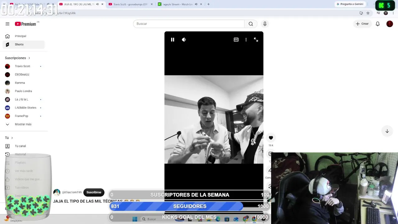The width and height of the screenshot is (398, 224).
Task: Open the Paulo Londra channel
Action: point(24,91)
